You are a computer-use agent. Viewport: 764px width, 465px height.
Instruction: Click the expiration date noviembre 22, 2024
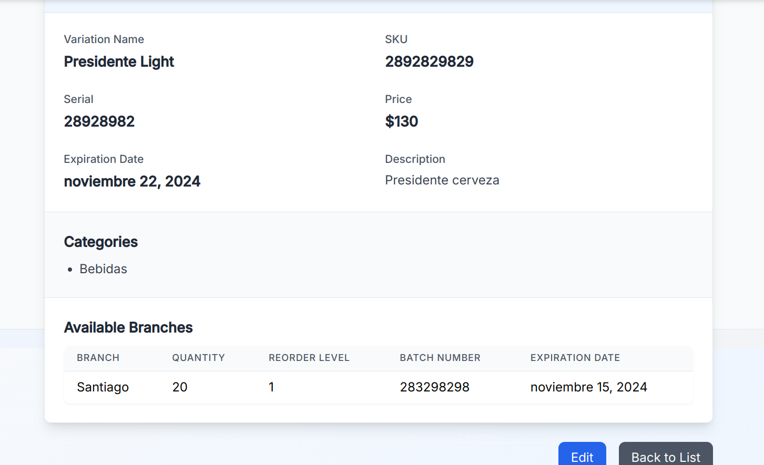(x=132, y=182)
